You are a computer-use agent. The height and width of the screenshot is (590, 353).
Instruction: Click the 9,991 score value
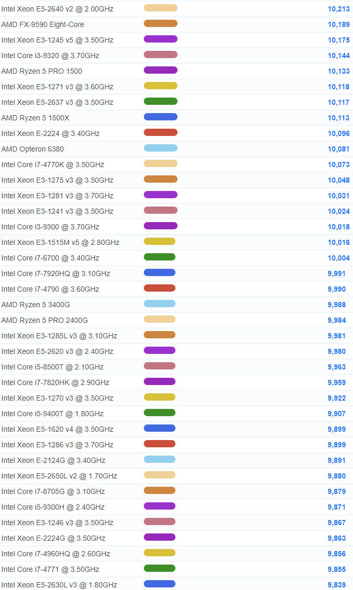336,273
